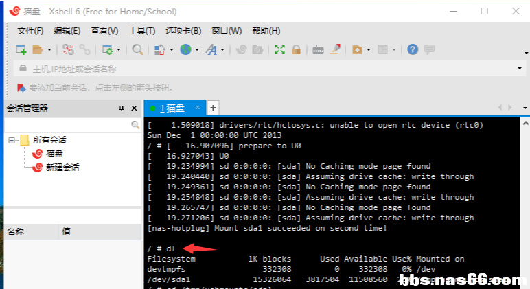
Task: Open the toolbar overflow arrow at far right
Action: [x=527, y=53]
